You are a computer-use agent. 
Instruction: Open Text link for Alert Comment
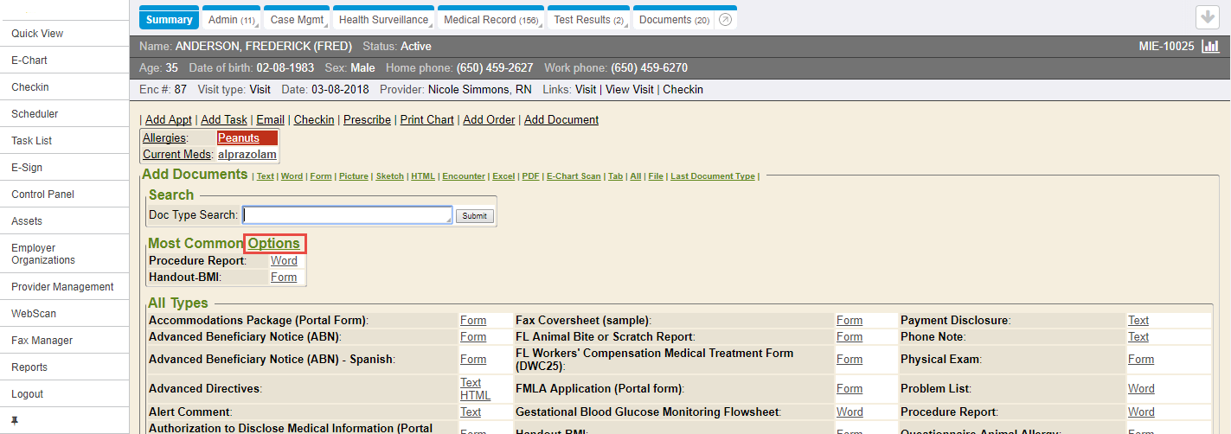coord(471,412)
